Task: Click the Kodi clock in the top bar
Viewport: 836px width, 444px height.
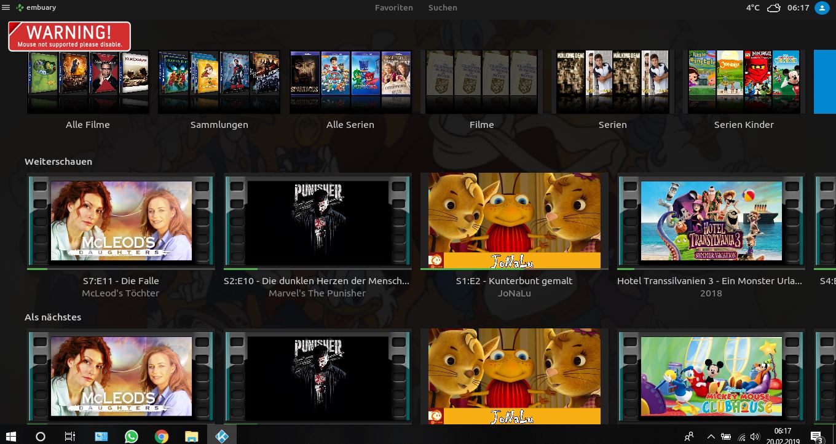Action: click(798, 8)
